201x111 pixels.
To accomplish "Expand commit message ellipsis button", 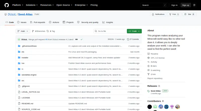I will point(77,39).
